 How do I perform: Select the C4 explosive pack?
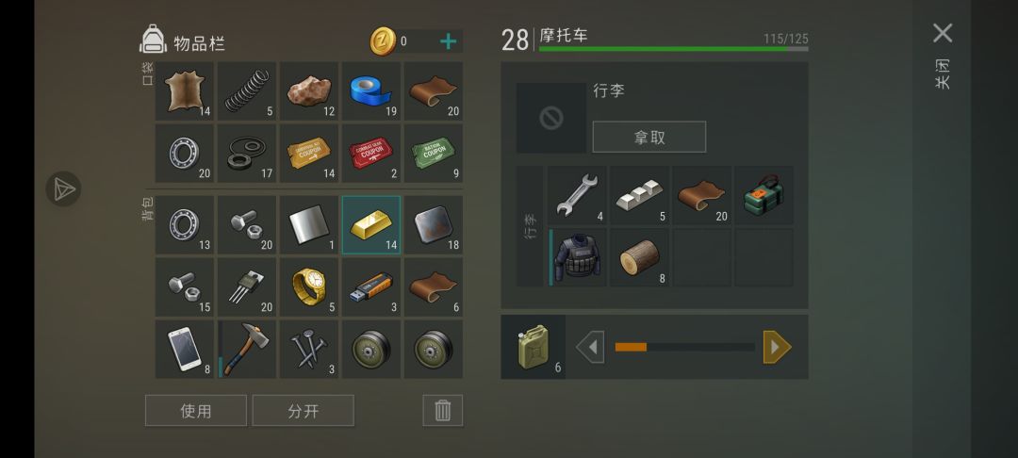(763, 195)
